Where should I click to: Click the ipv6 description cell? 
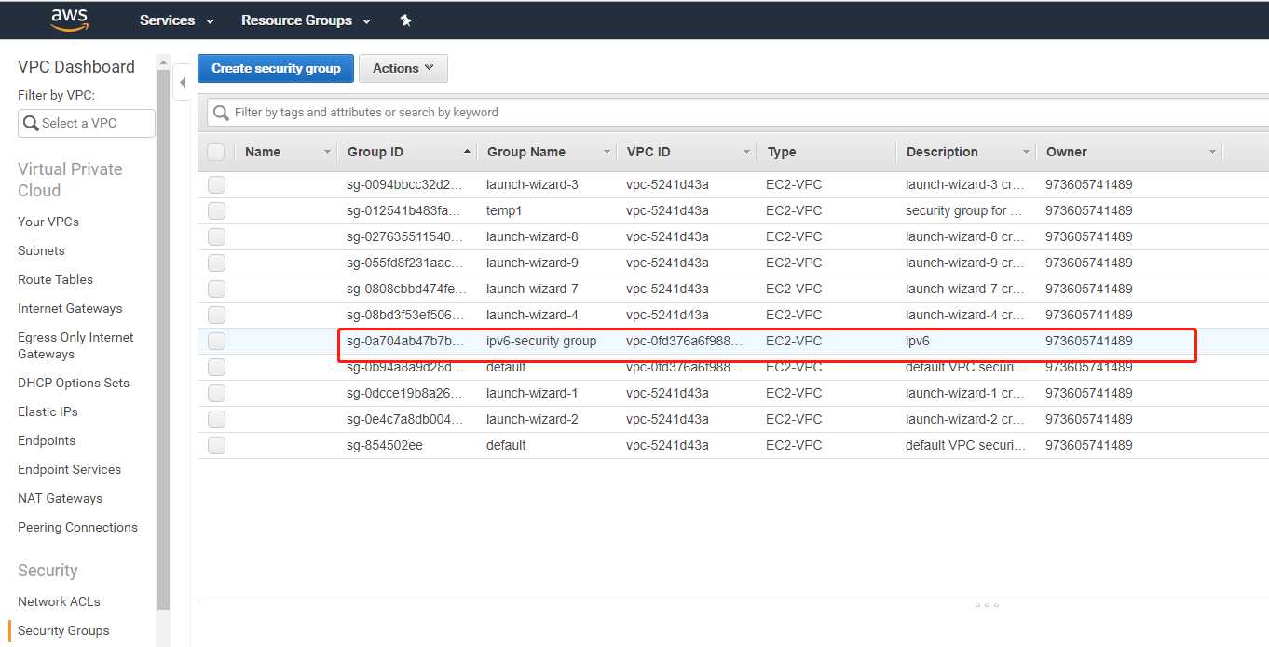pyautogui.click(x=918, y=341)
